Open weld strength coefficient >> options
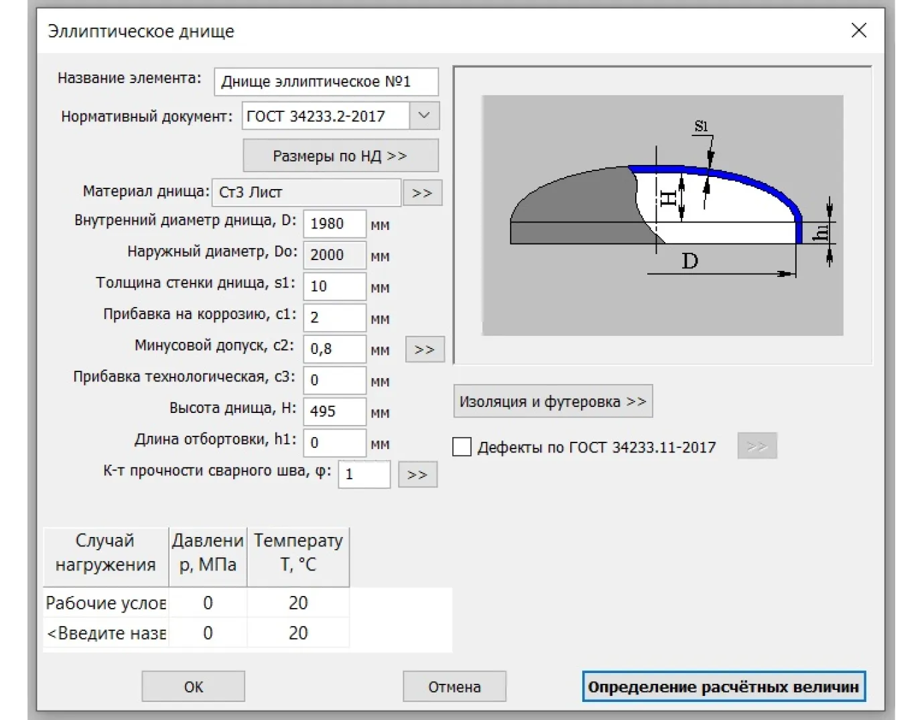Viewport: 922px width, 720px height. (417, 475)
